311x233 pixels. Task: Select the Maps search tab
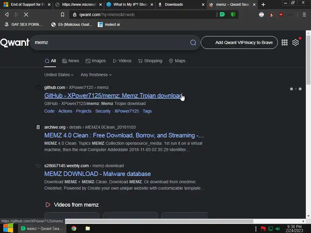[x=177, y=61]
